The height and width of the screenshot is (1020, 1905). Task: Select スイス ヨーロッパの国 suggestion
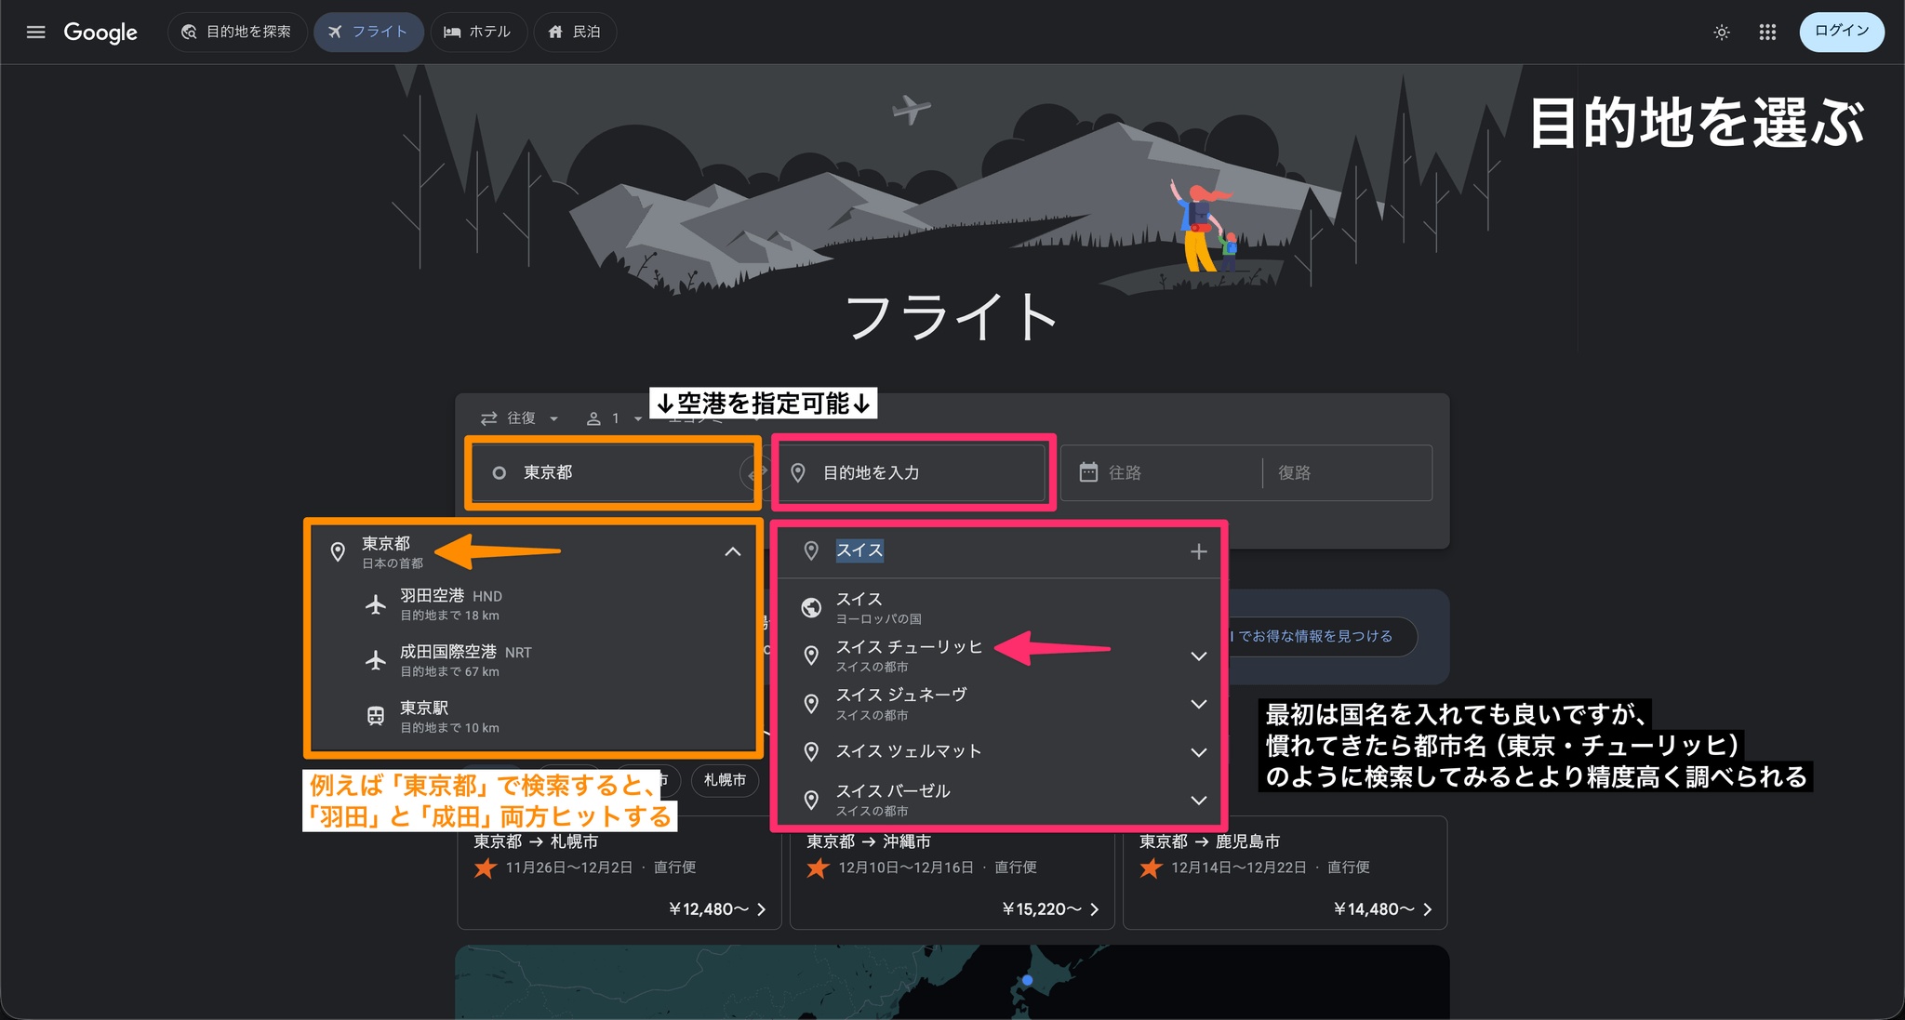(x=1000, y=607)
